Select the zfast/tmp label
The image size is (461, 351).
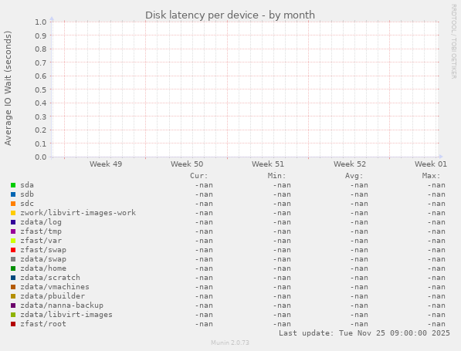click(41, 231)
